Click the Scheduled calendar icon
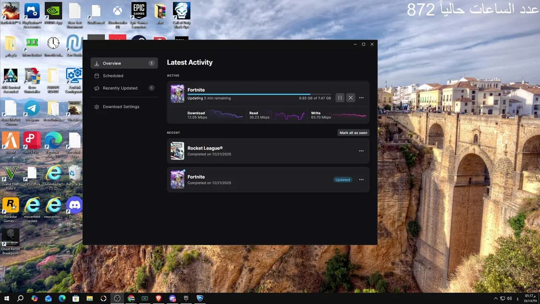 (97, 76)
